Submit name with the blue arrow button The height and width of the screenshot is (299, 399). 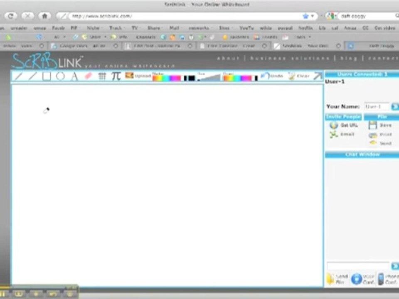coord(395,107)
